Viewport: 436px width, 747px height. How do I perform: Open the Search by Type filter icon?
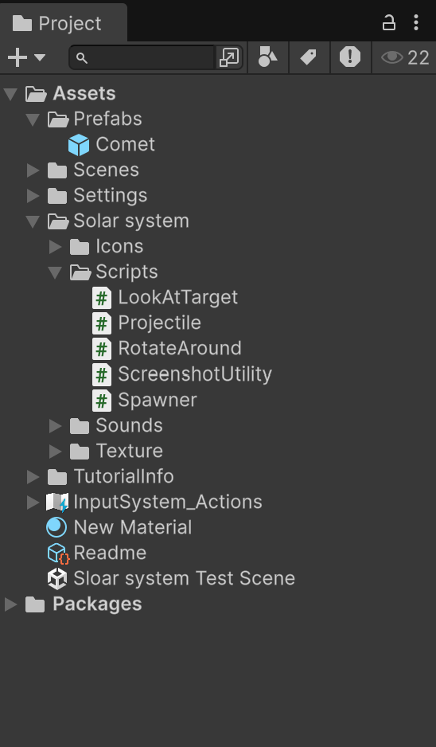(x=267, y=57)
